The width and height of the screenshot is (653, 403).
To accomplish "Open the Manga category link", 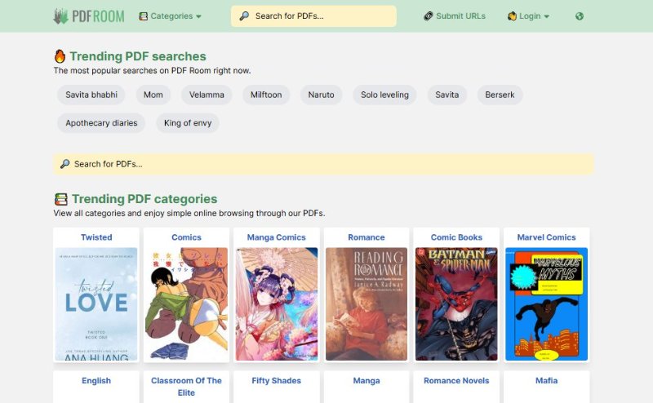I will point(366,380).
